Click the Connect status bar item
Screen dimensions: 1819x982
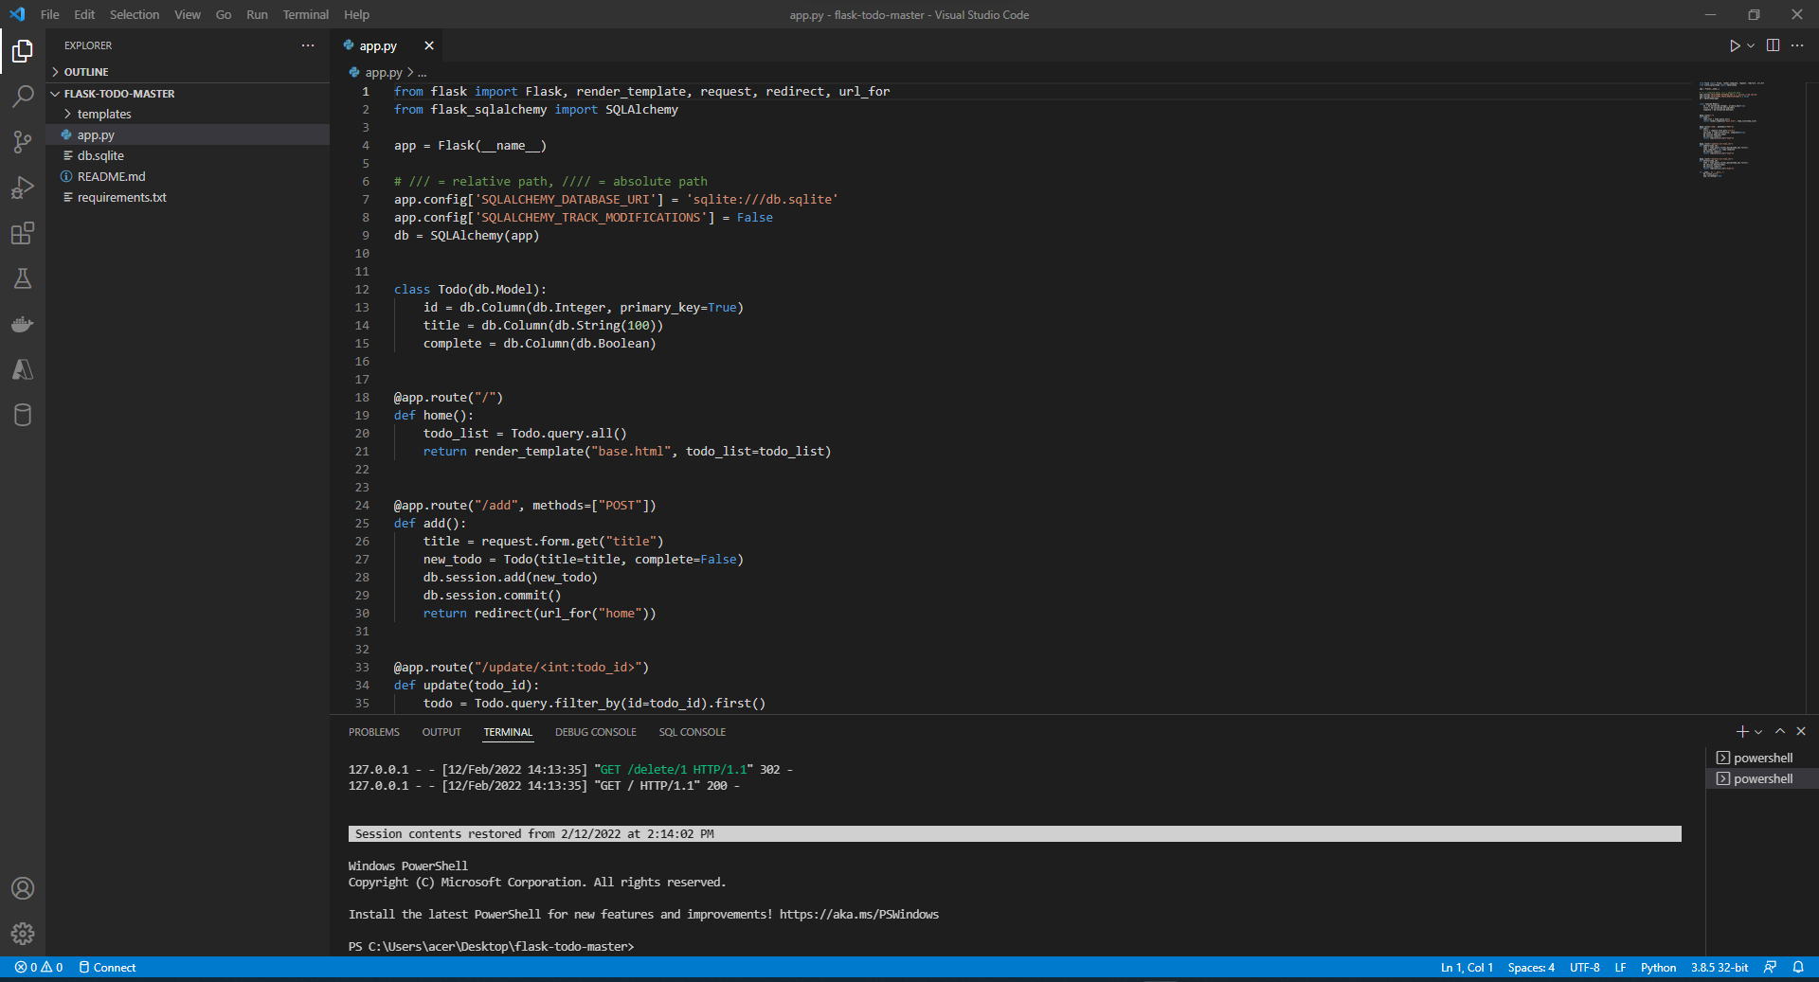[x=108, y=967]
